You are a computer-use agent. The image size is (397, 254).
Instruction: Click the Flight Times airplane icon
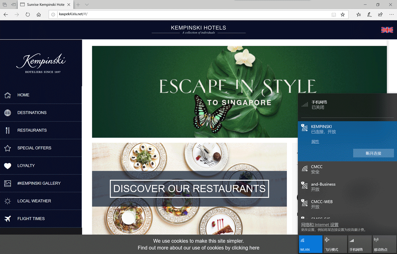pos(8,218)
